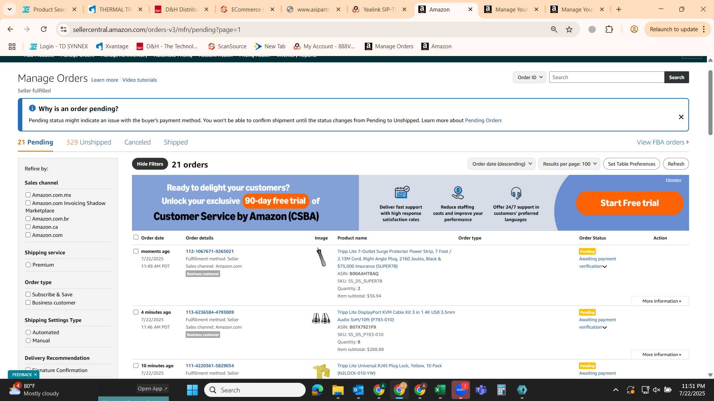Tick the select-all orders checkbox in header
Image resolution: width=714 pixels, height=401 pixels.
pos(136,237)
